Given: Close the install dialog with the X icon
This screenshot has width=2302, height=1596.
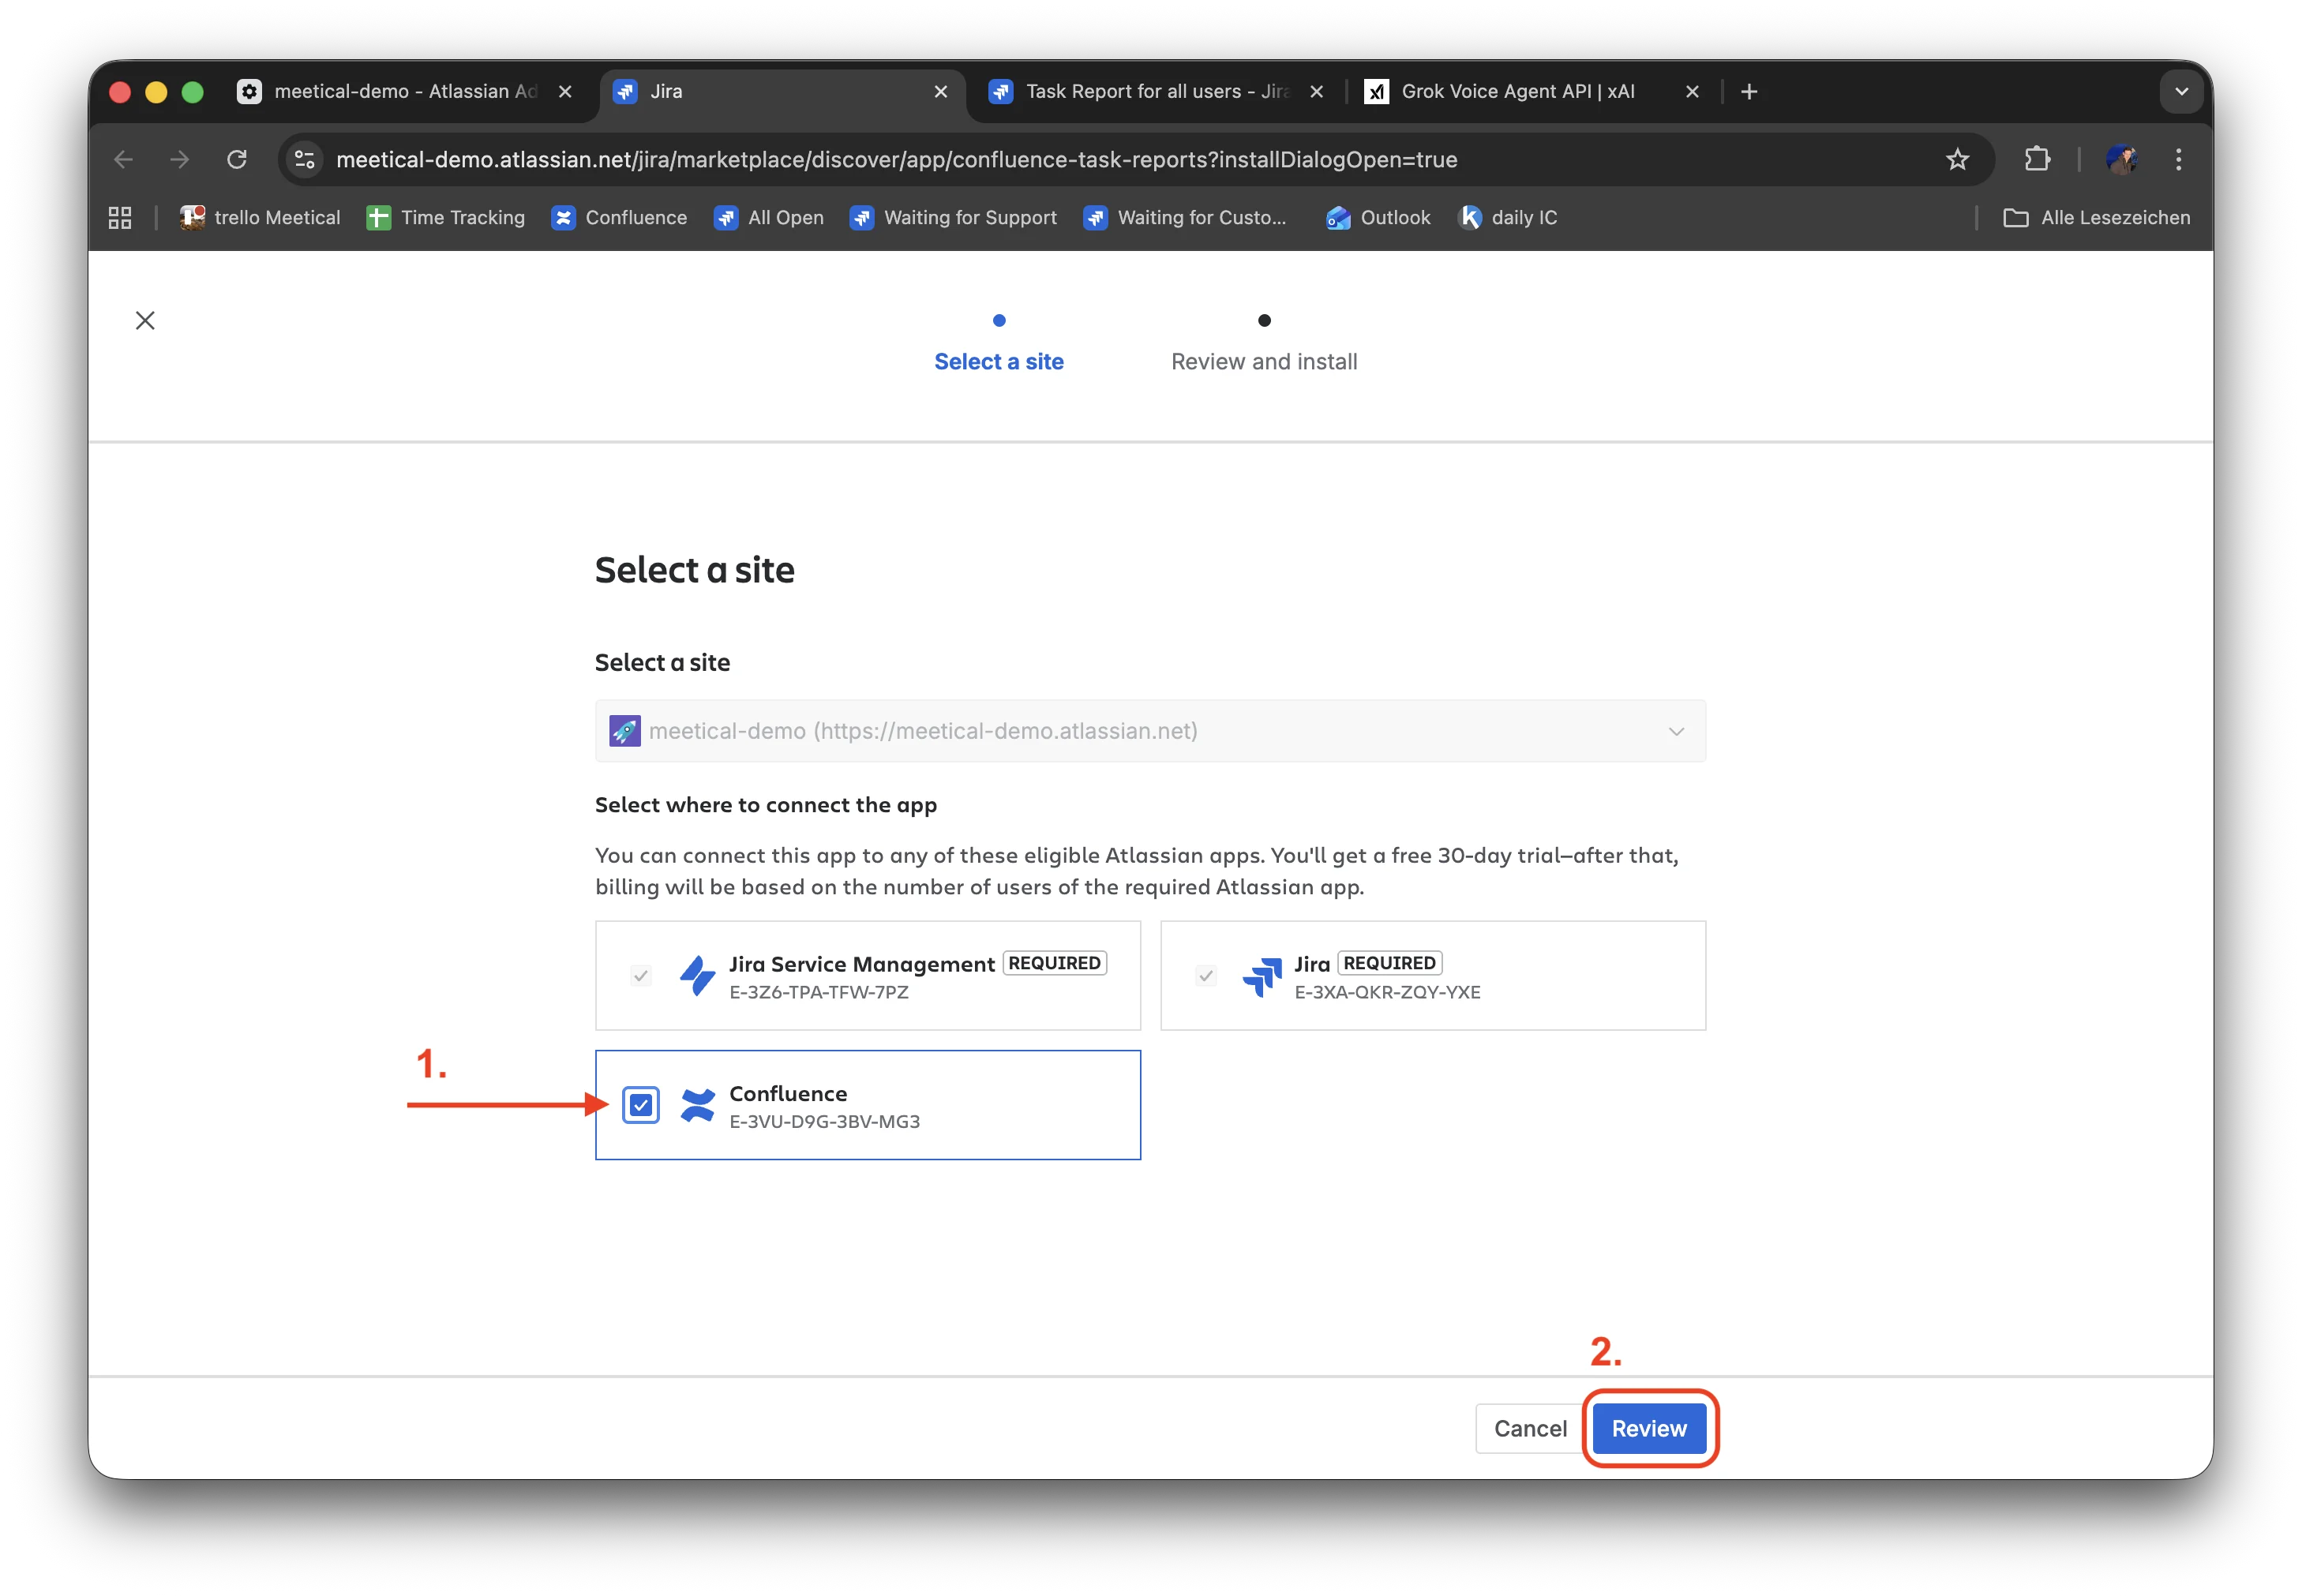Looking at the screenshot, I should [x=145, y=320].
